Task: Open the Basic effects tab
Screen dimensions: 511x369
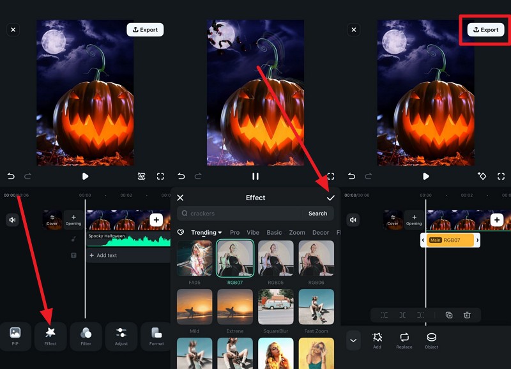Action: coord(274,233)
